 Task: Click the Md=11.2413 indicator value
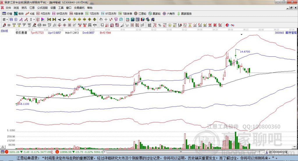(x=72, y=33)
